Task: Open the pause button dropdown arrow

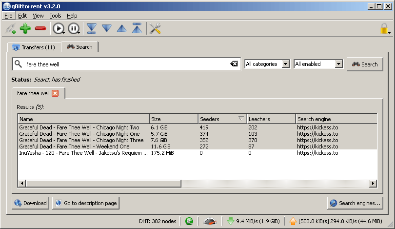Action: (x=79, y=33)
